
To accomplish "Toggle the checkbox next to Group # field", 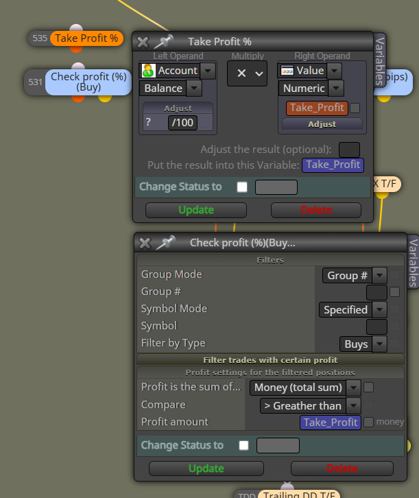I will click(x=394, y=292).
